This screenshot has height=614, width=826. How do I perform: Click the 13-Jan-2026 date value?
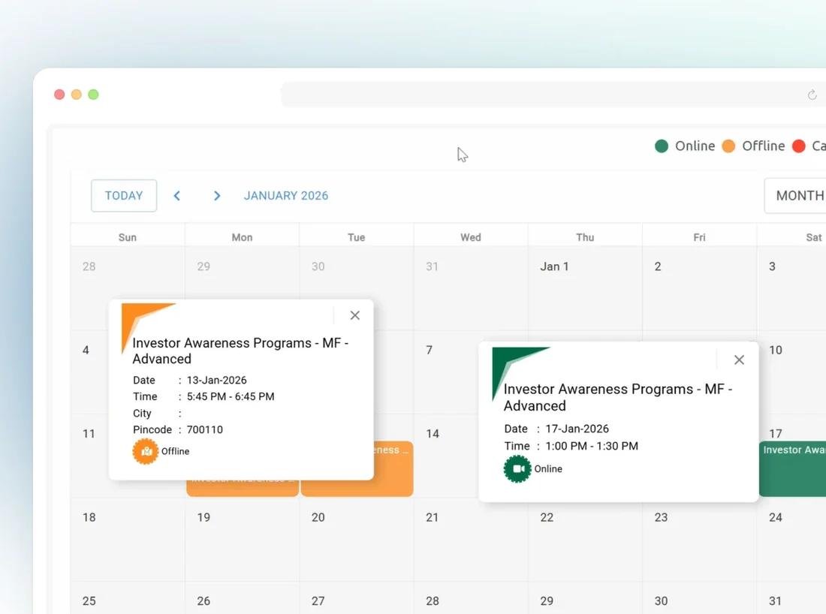tap(216, 381)
